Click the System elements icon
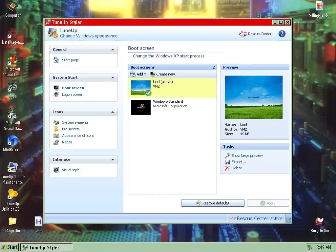 [56, 122]
